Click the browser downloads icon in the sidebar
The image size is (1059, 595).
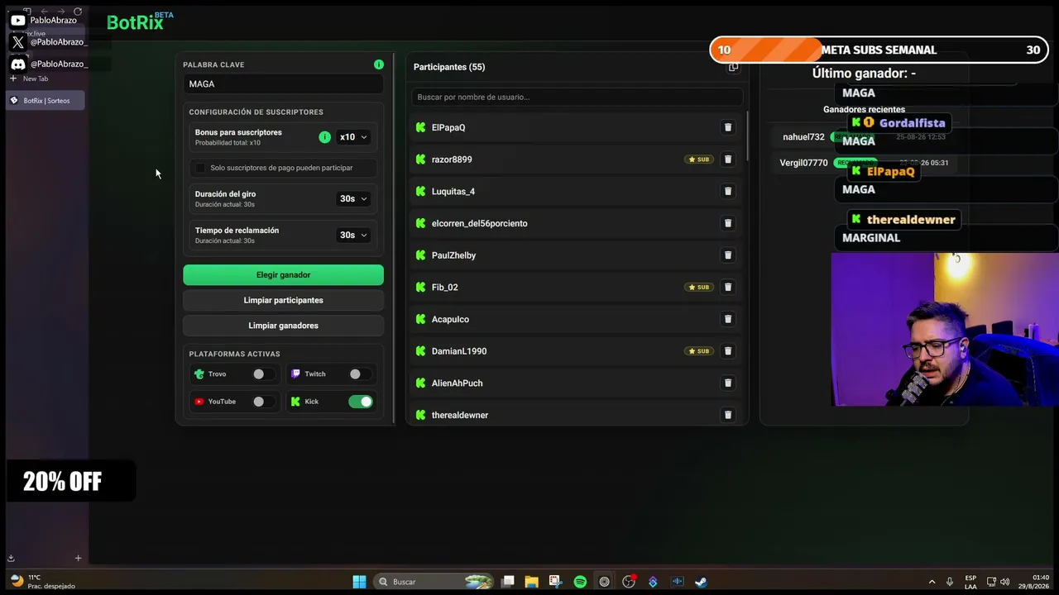[12, 558]
